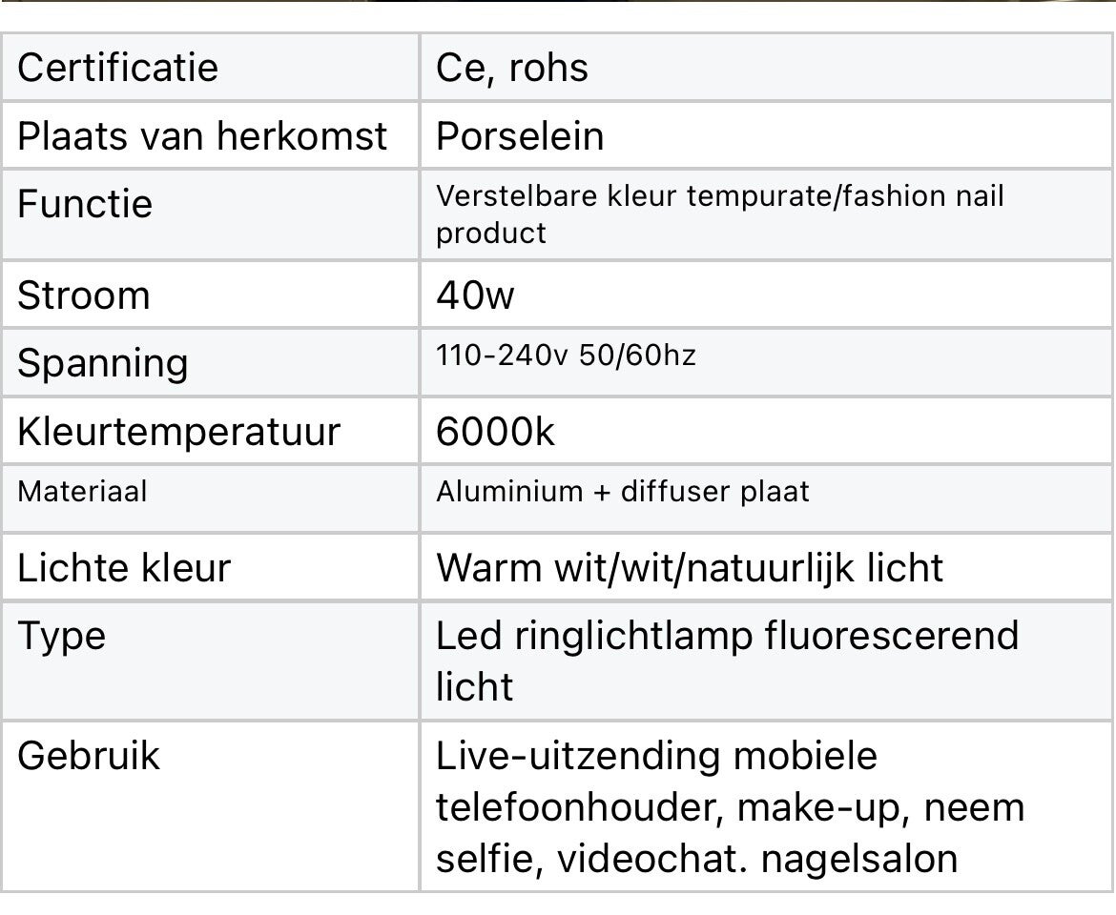Click the Materiaal label cell
This screenshot has width=1116, height=915.
[x=82, y=492]
